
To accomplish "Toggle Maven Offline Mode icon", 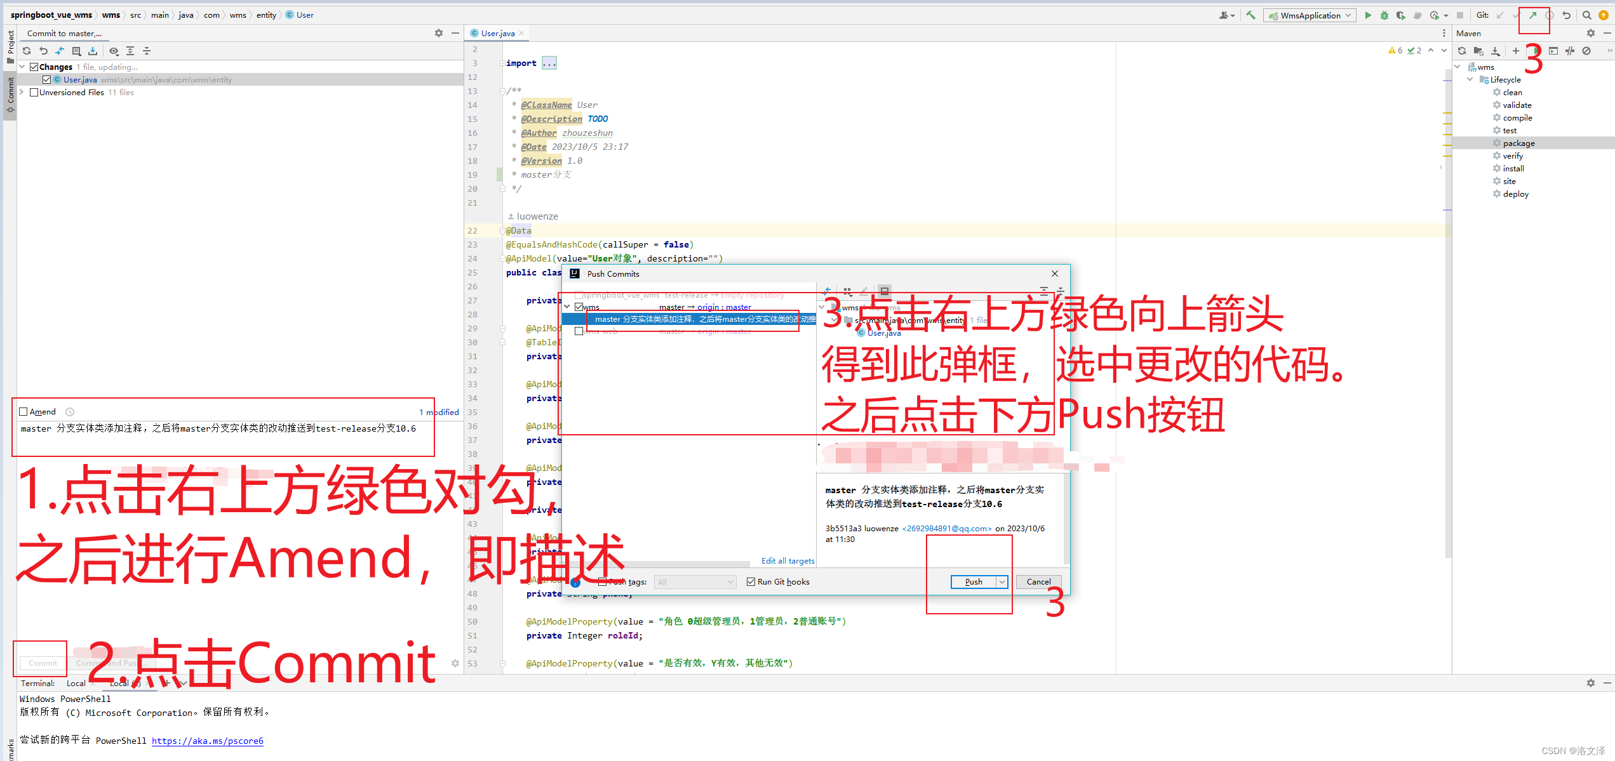I will [x=1570, y=51].
